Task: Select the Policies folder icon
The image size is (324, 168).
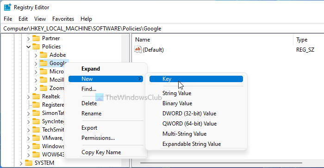Action: (x=36, y=46)
